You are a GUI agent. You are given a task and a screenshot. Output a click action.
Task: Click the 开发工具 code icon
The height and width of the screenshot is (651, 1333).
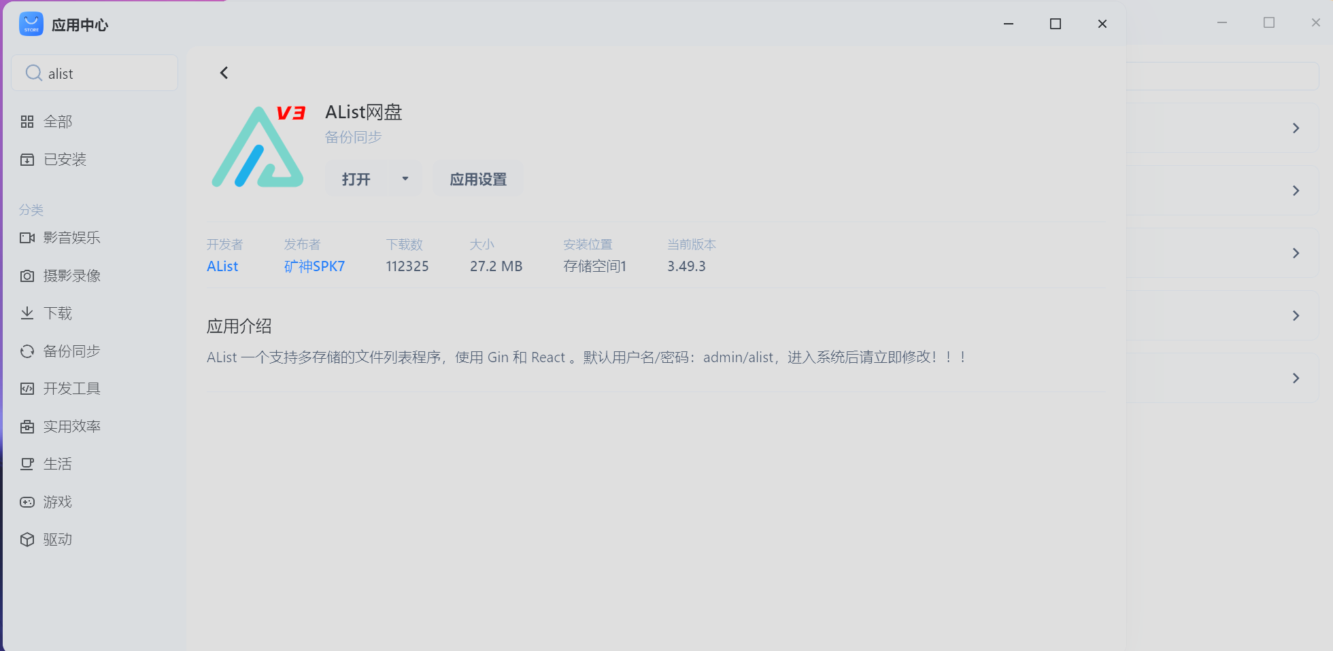[x=27, y=389]
